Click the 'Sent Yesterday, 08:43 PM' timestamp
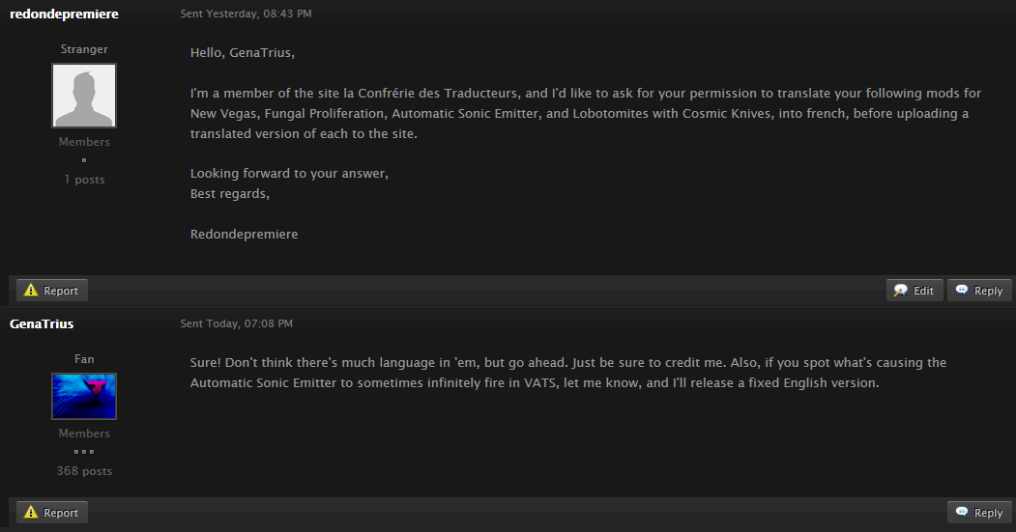This screenshot has width=1016, height=532. [x=247, y=14]
